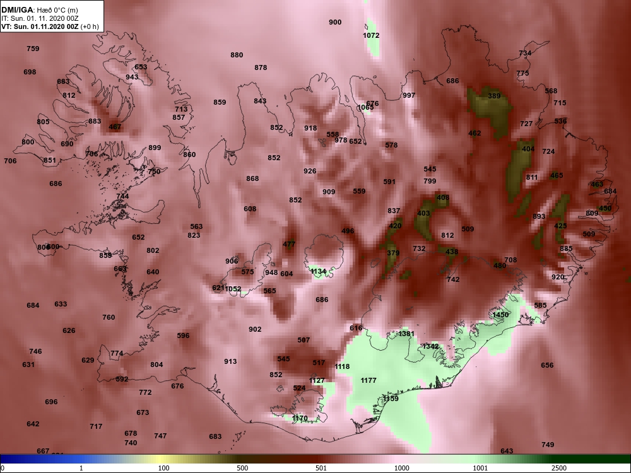
Task: Click the 1001 label on the color scale
Action: [x=480, y=468]
